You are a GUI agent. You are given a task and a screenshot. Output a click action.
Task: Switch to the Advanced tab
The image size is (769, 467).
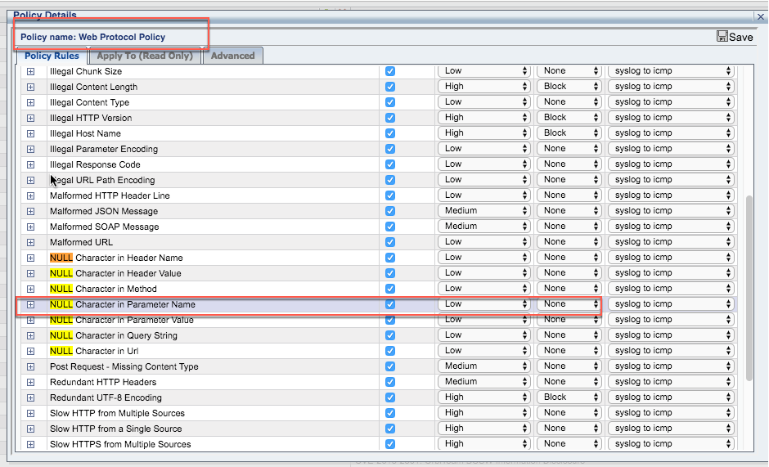point(233,56)
